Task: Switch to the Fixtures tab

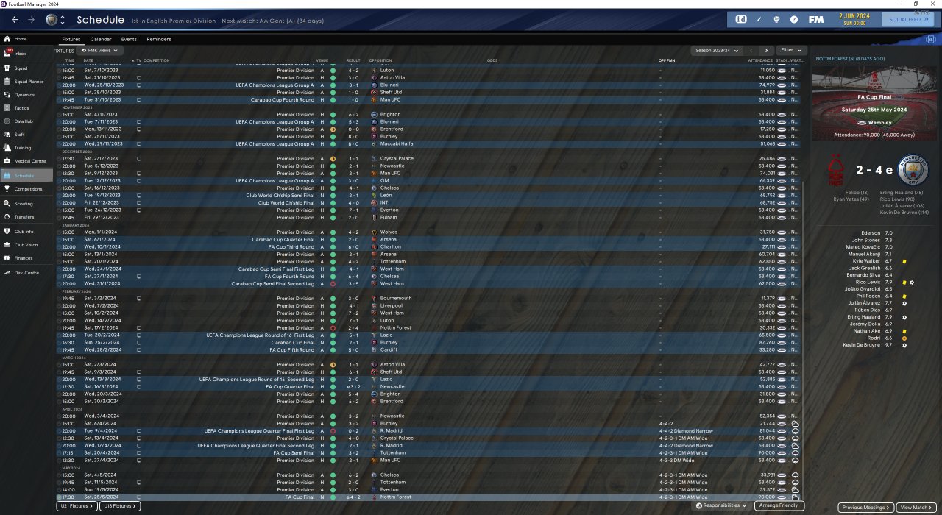Action: [x=71, y=39]
